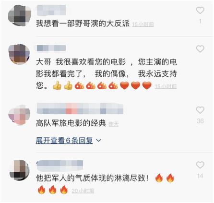Open the long blurred username above "高队军旅电影的经典"
Viewport: 214px width, 203px height.
(x=80, y=108)
